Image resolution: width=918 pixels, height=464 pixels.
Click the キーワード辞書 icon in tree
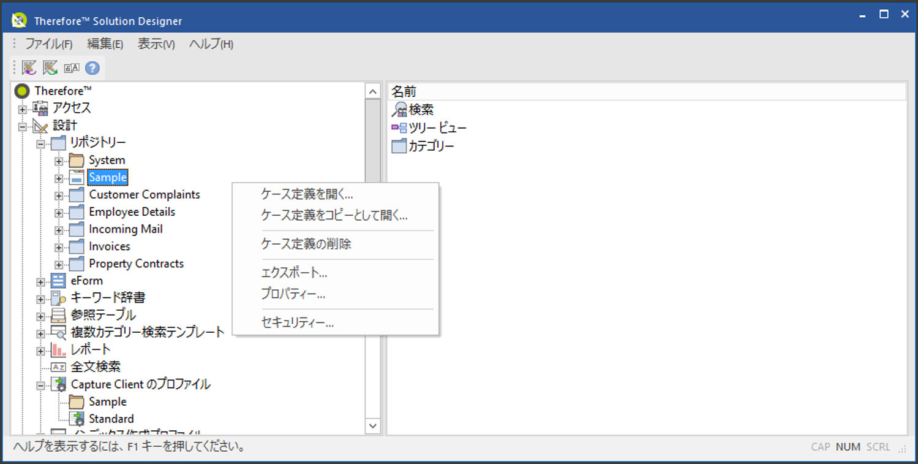pos(58,298)
